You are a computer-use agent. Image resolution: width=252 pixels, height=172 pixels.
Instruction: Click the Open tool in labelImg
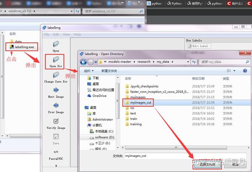pyautogui.click(x=56, y=46)
